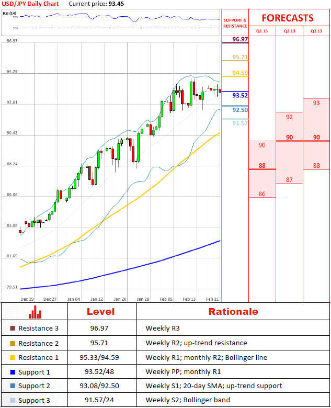The width and height of the screenshot is (331, 408).
Task: Click the 93.52 blue support label
Action: pyautogui.click(x=240, y=96)
